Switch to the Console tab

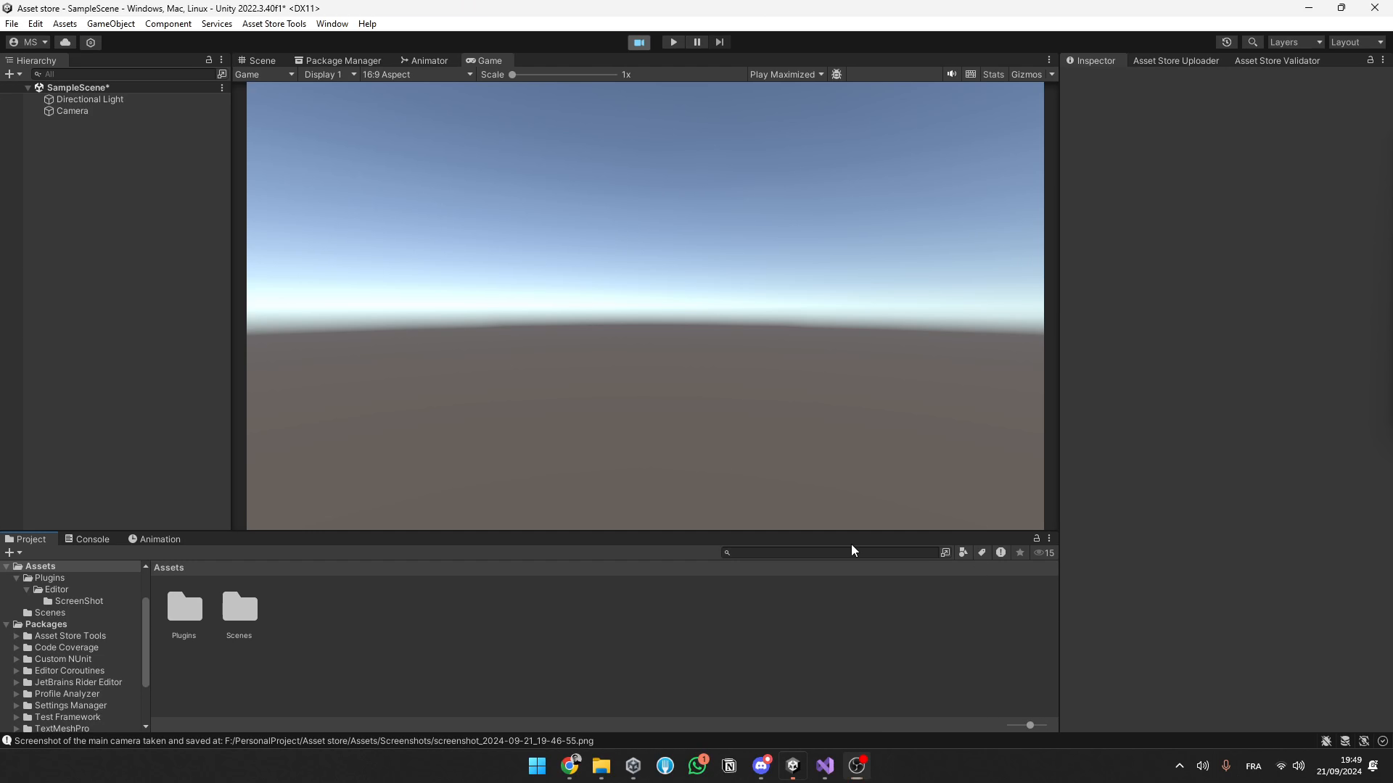click(x=87, y=539)
